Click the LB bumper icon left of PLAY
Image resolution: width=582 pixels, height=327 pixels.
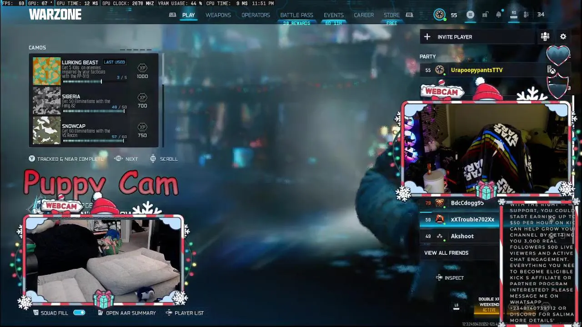point(172,15)
